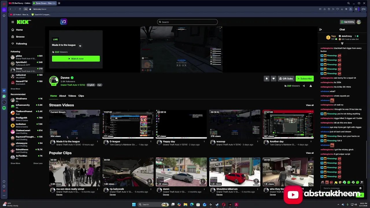Open Steam from the taskbar
370x208 pixels.
[217, 205]
